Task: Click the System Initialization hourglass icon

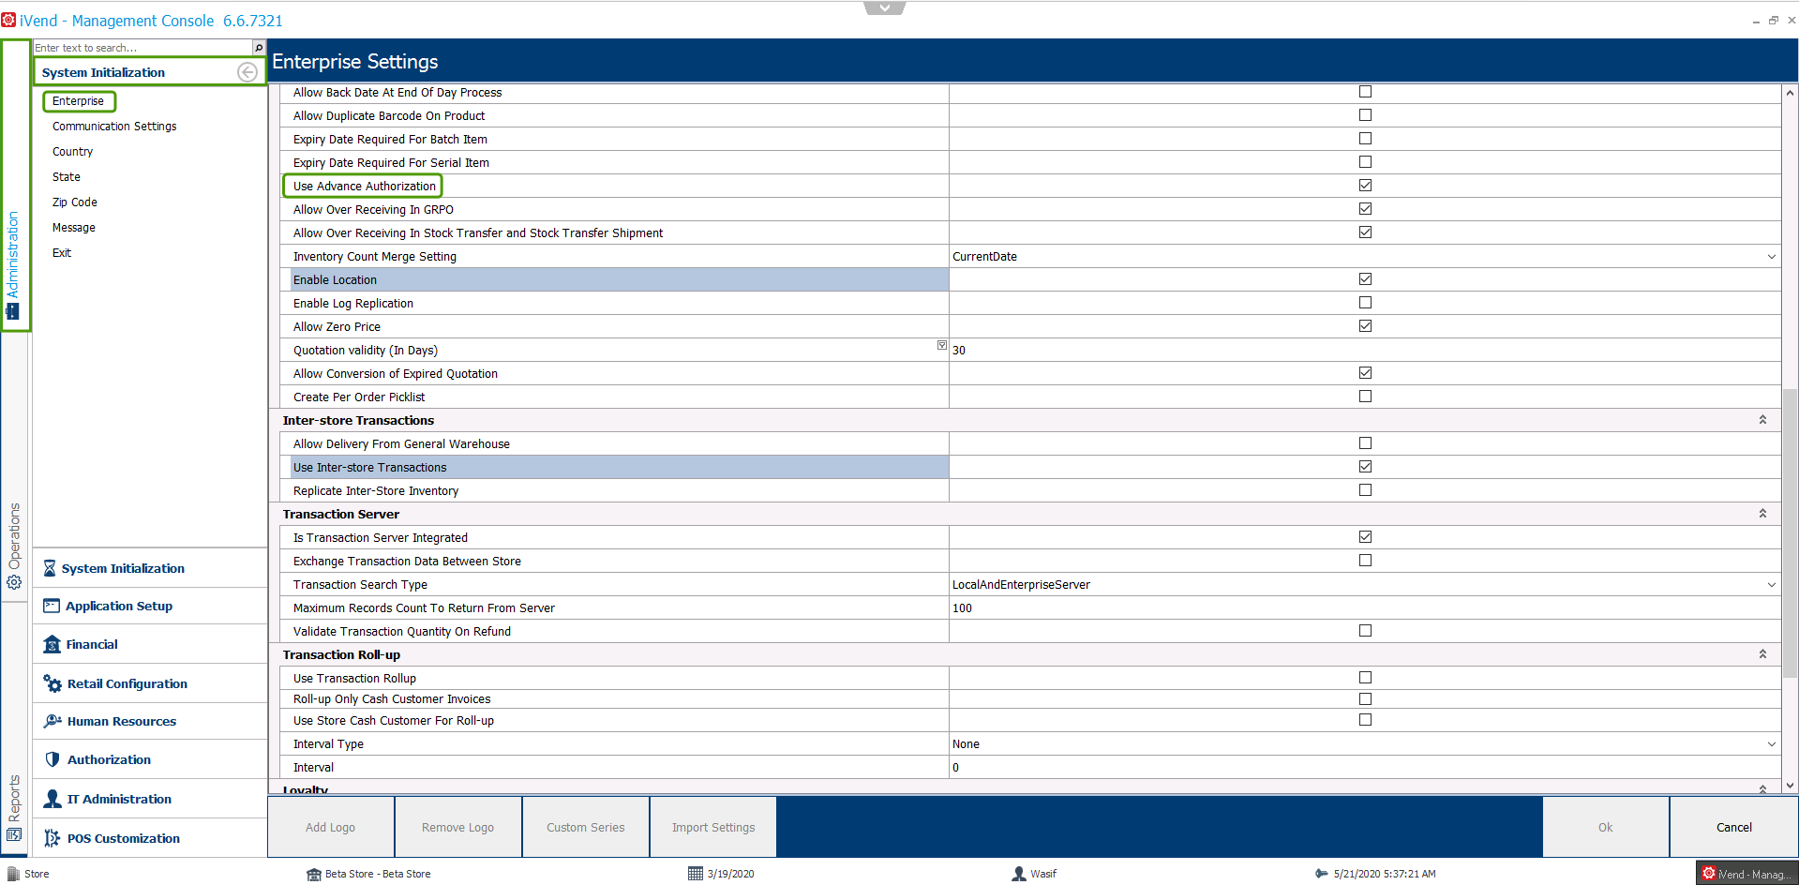Action: point(50,568)
